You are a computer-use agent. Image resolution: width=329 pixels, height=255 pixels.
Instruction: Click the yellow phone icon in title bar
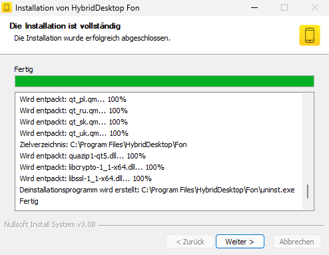[7, 7]
